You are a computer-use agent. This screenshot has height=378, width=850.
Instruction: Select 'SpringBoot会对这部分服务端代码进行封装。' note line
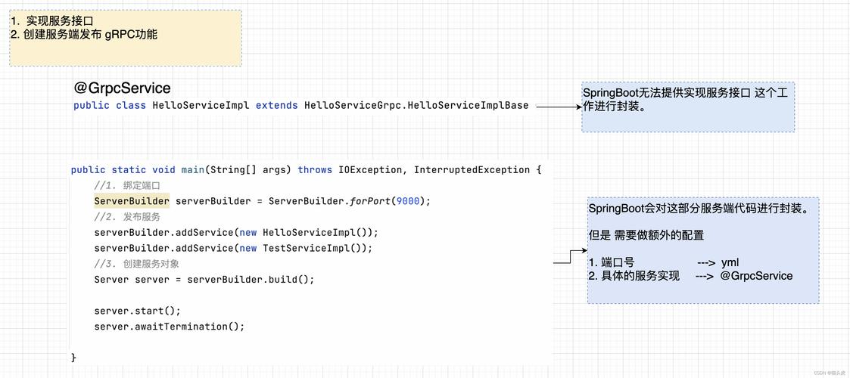point(699,209)
